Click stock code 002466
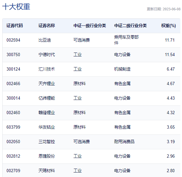Viewport: 182px width, 177px height. [x=13, y=84]
